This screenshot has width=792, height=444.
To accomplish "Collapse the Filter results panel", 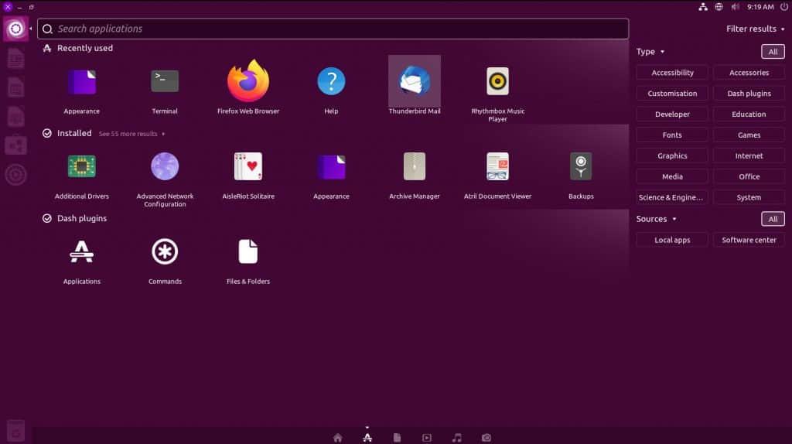I will pos(756,29).
